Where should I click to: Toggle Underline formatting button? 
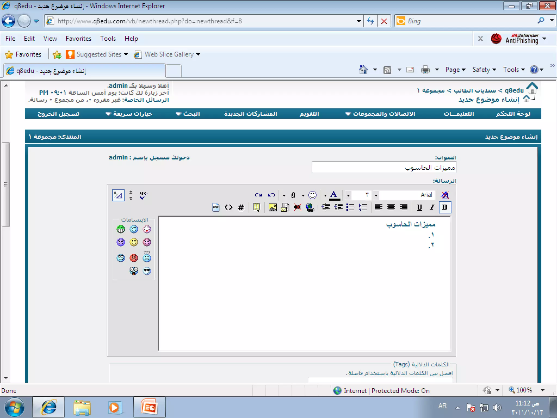[x=419, y=207]
